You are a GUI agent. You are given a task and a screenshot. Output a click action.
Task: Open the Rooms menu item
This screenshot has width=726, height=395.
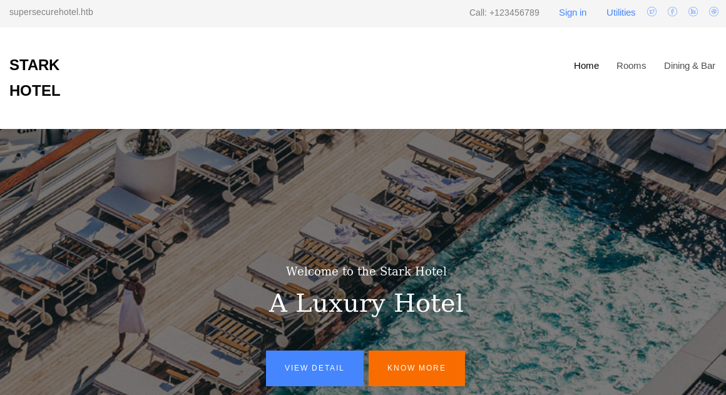point(631,66)
